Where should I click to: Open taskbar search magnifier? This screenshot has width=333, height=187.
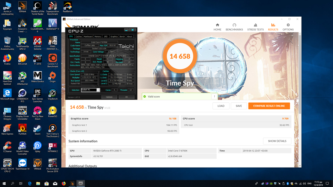click(x=12, y=183)
